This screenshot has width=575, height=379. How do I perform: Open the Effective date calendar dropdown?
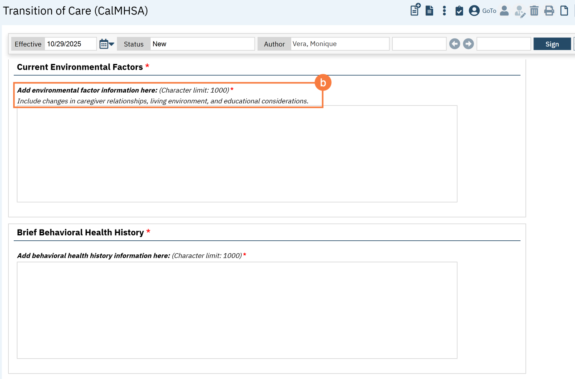(107, 44)
